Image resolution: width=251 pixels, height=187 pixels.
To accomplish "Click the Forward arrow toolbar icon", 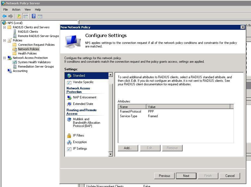I will pos(11,16).
